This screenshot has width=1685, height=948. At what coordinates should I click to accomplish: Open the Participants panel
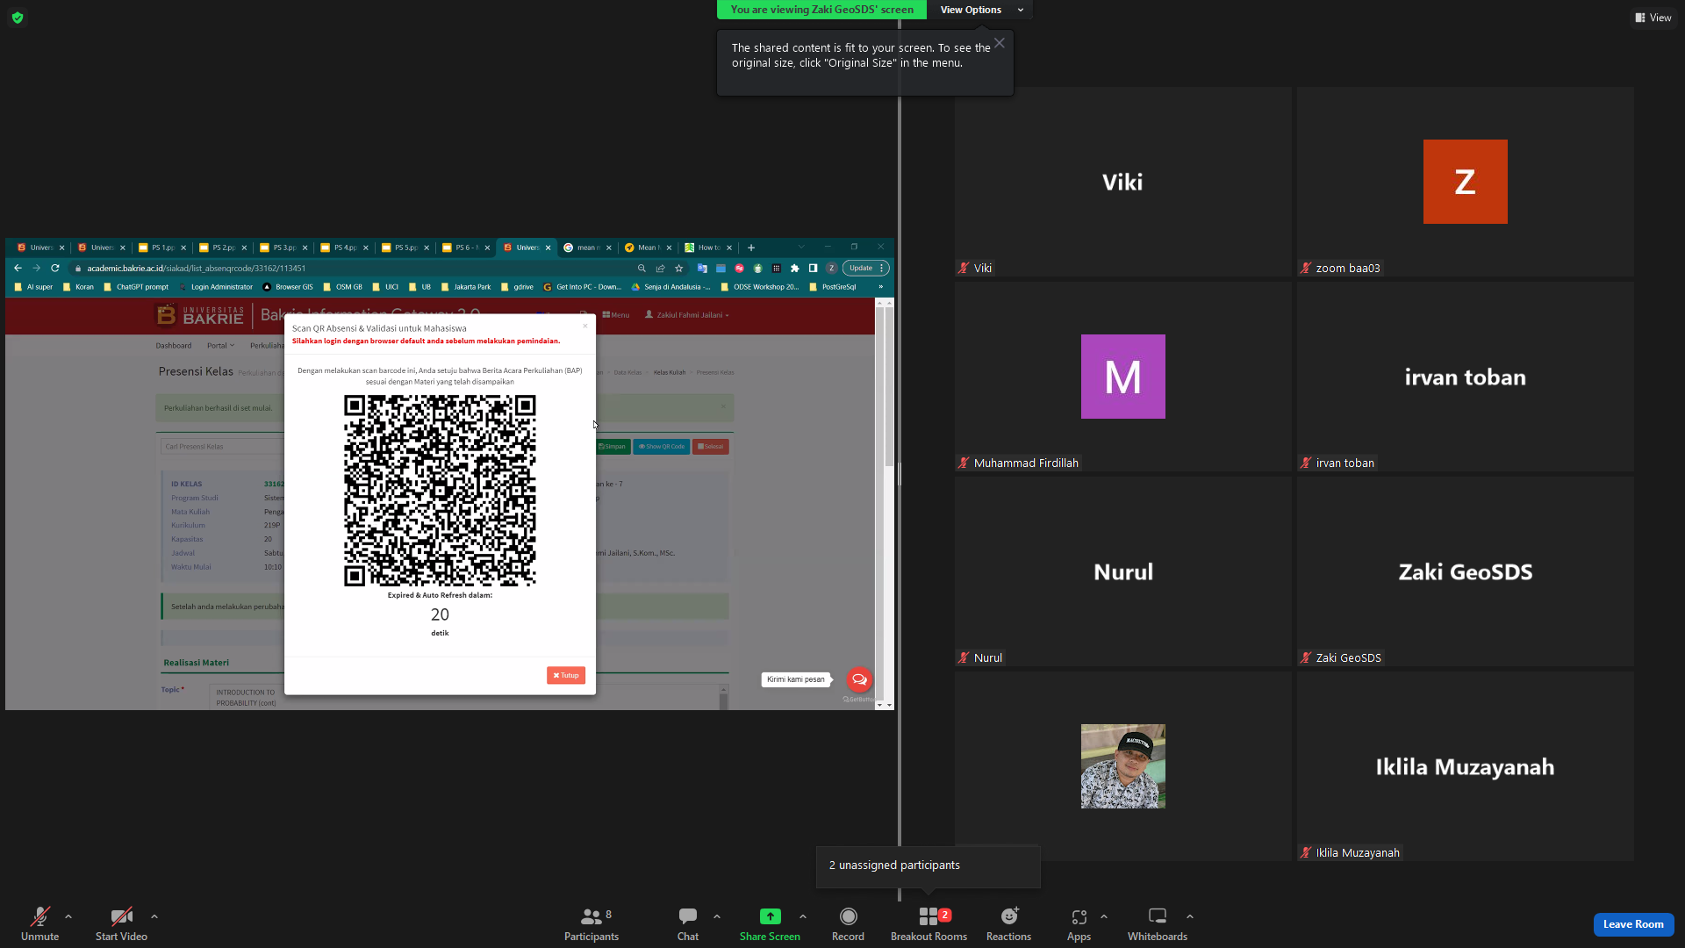tap(592, 923)
